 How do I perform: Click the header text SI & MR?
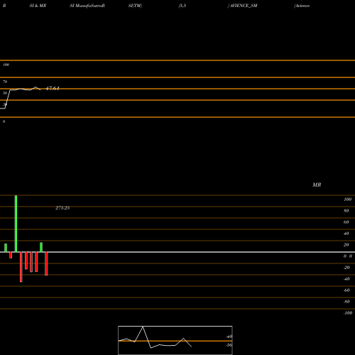point(38,6)
